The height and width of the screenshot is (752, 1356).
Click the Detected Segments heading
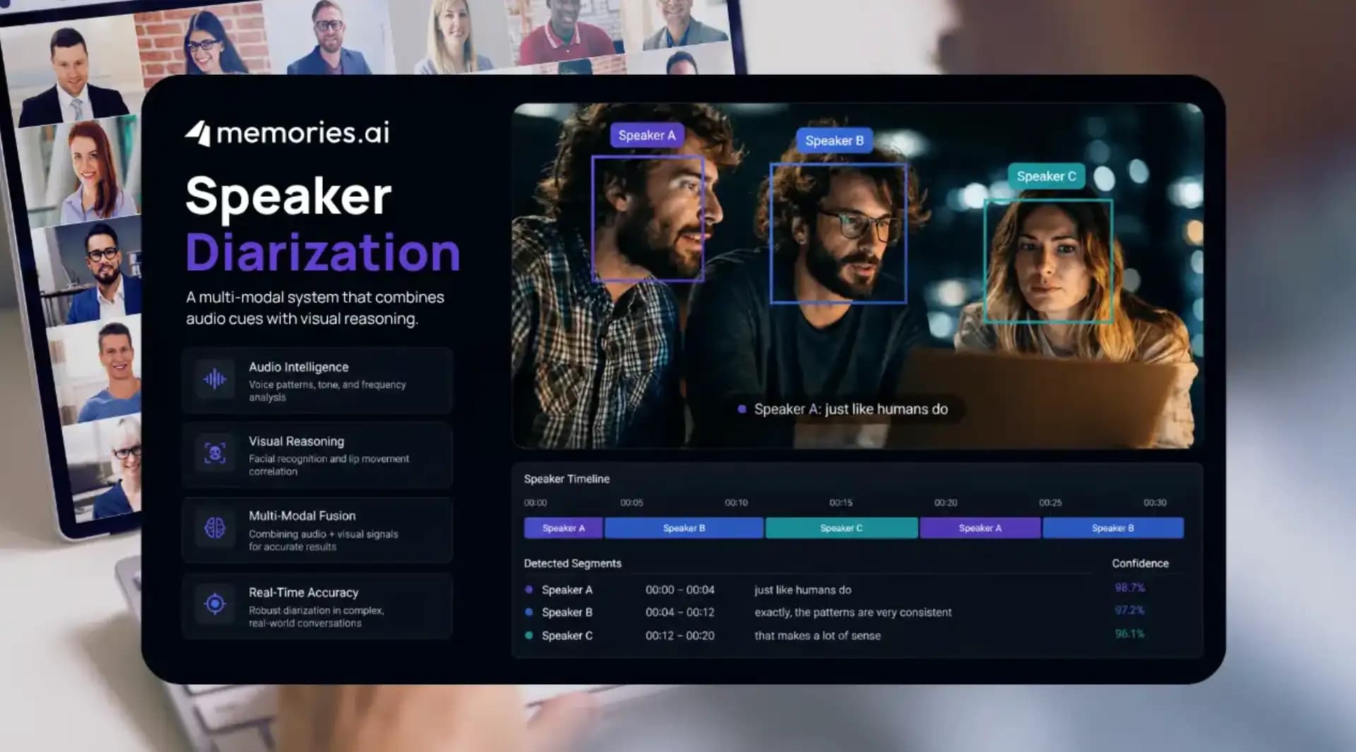coord(573,564)
